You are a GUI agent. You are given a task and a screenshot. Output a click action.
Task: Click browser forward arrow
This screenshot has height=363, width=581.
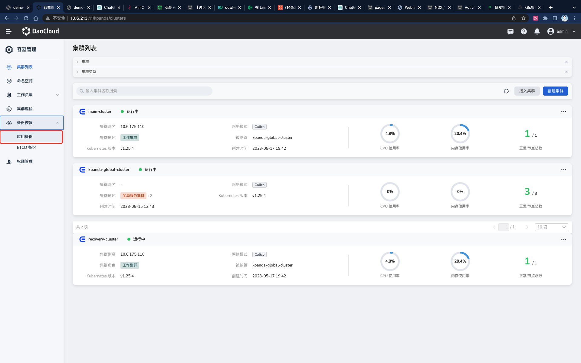(16, 18)
